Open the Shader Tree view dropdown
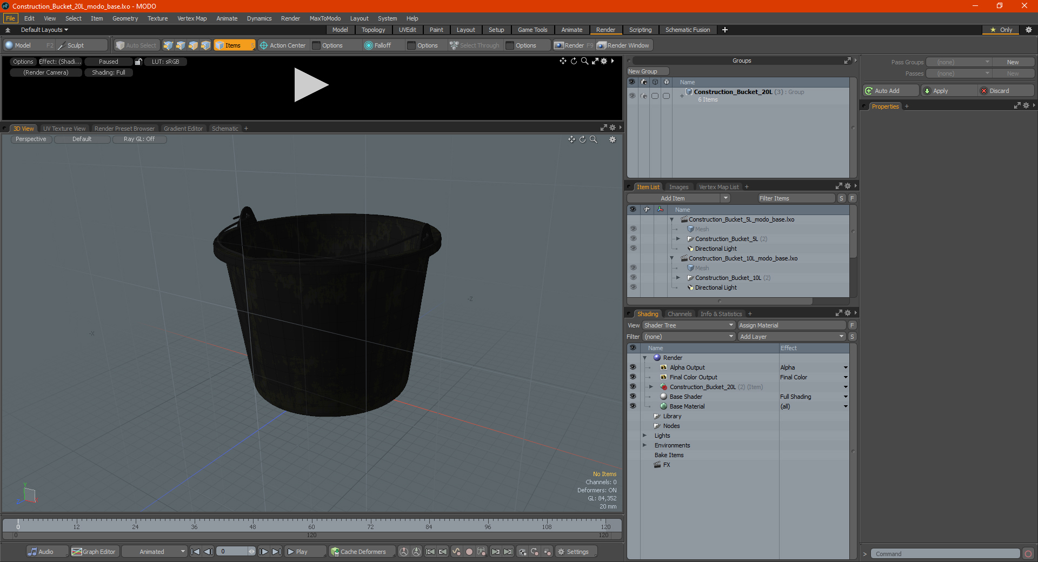Image resolution: width=1038 pixels, height=562 pixels. tap(689, 325)
